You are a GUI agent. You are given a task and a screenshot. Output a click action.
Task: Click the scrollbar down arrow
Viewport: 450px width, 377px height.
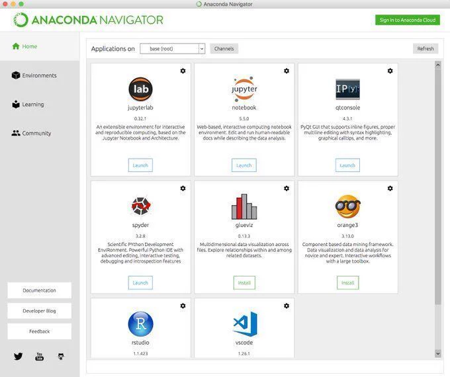tap(437, 353)
